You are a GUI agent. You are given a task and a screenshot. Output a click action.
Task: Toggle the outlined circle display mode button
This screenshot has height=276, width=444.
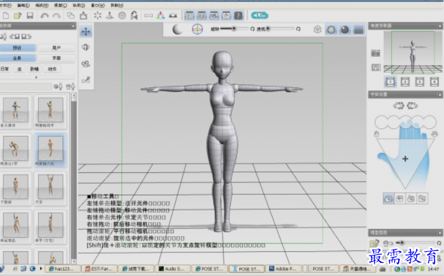331,29
